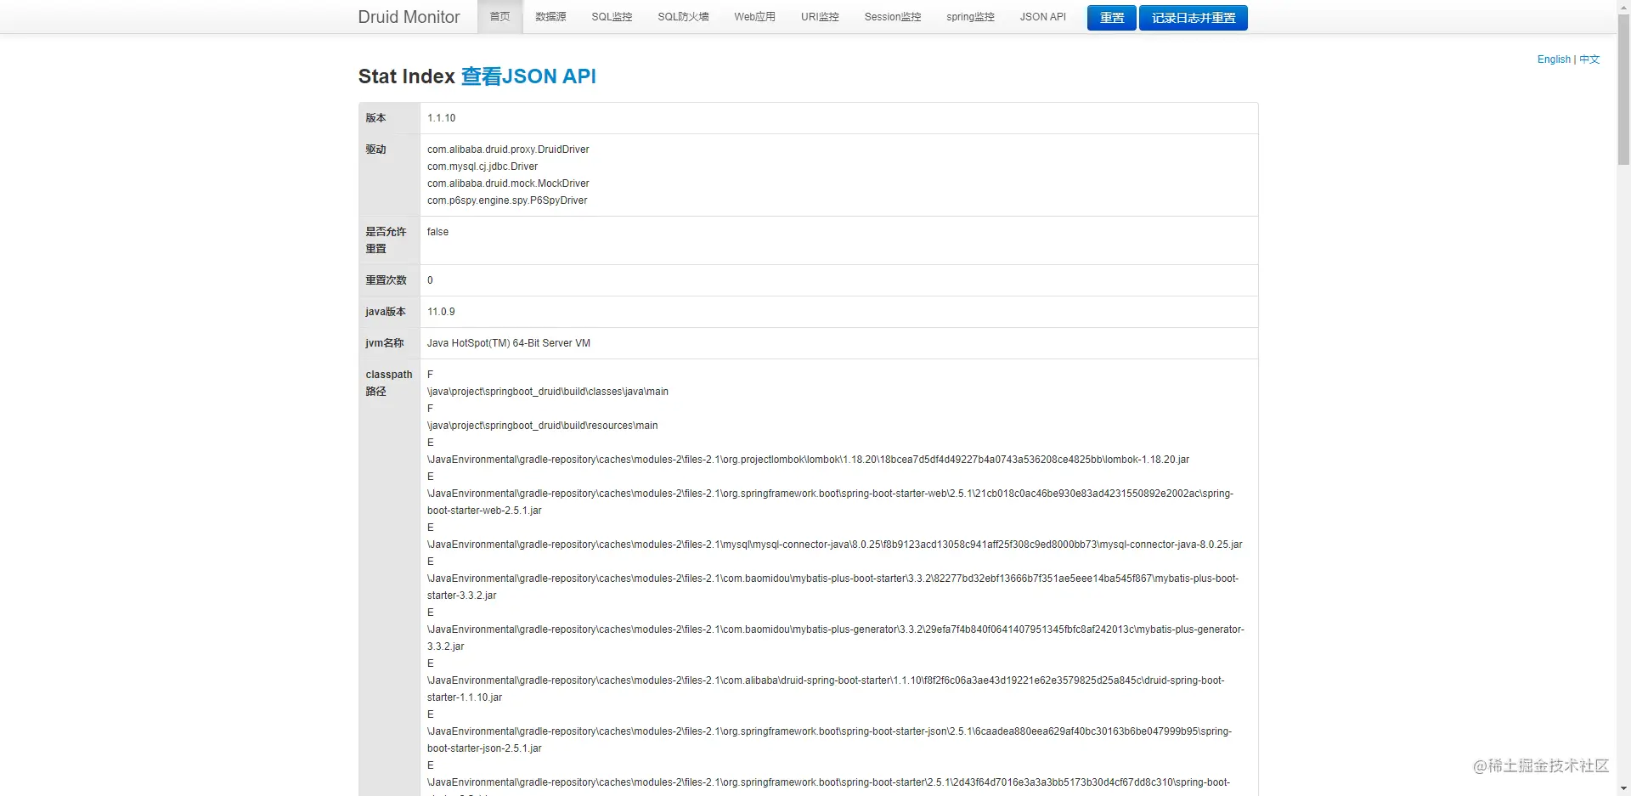
Task: Click the 重置次数 row label
Action: coord(386,280)
